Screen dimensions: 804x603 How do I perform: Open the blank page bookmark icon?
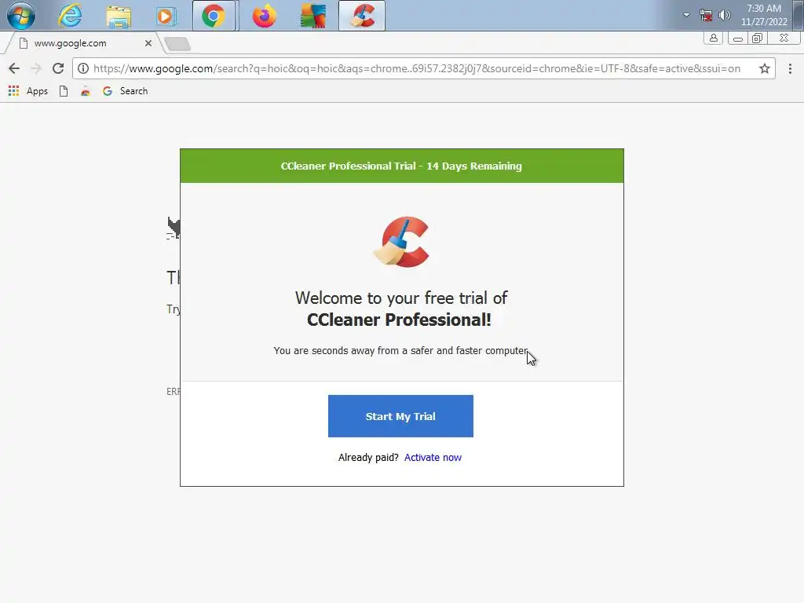(64, 91)
